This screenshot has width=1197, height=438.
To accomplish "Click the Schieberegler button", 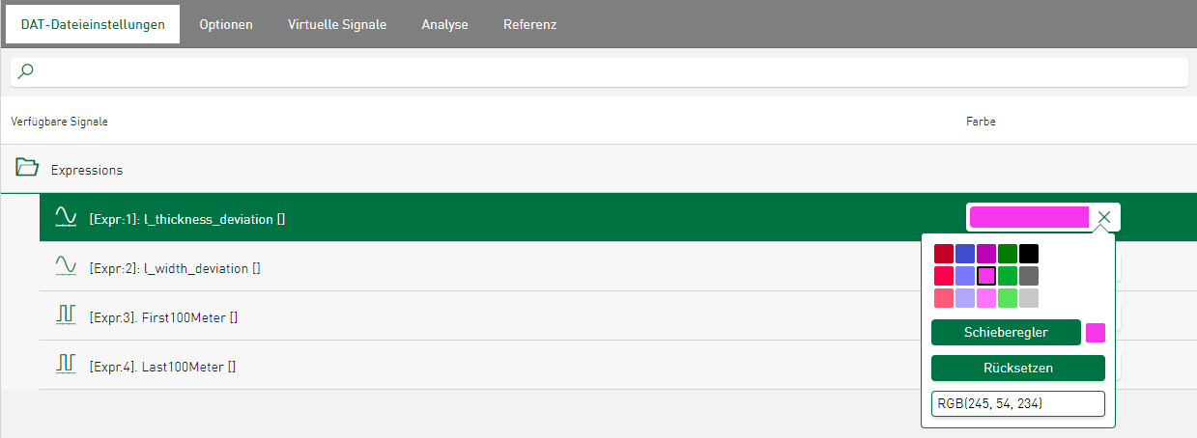I will [1006, 333].
